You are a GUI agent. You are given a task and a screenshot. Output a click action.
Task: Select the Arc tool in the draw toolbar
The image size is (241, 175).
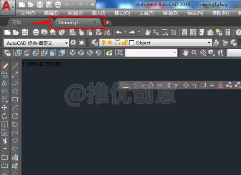tap(15, 108)
